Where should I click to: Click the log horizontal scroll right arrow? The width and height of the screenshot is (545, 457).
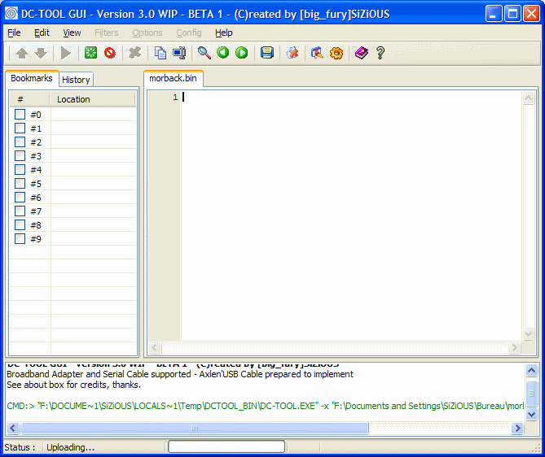(517, 428)
